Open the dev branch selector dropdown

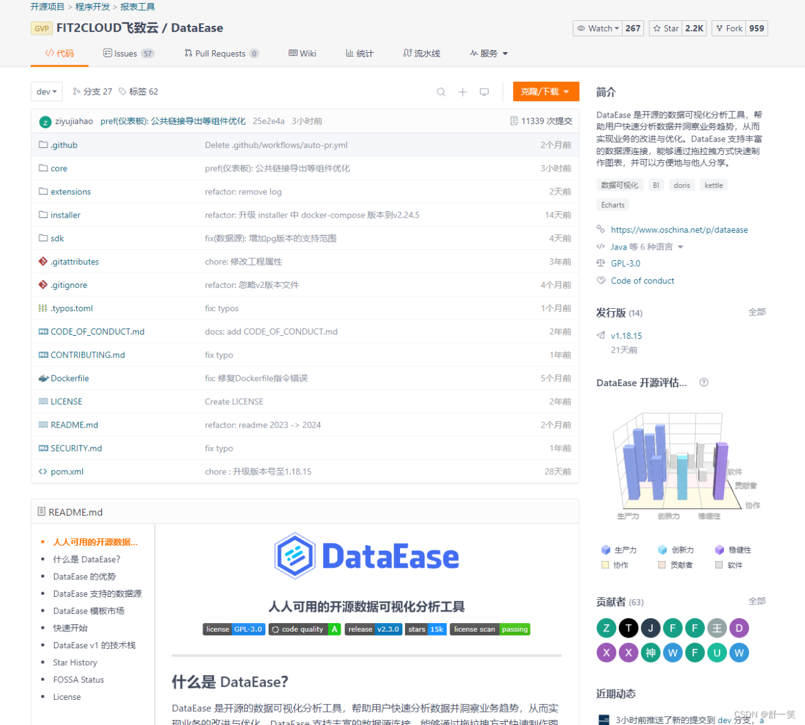click(x=47, y=91)
